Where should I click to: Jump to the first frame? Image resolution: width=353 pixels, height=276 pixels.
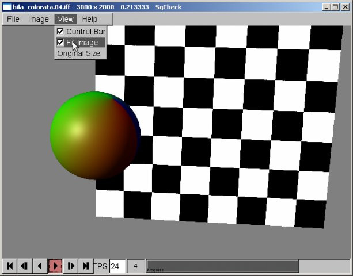[10, 266]
